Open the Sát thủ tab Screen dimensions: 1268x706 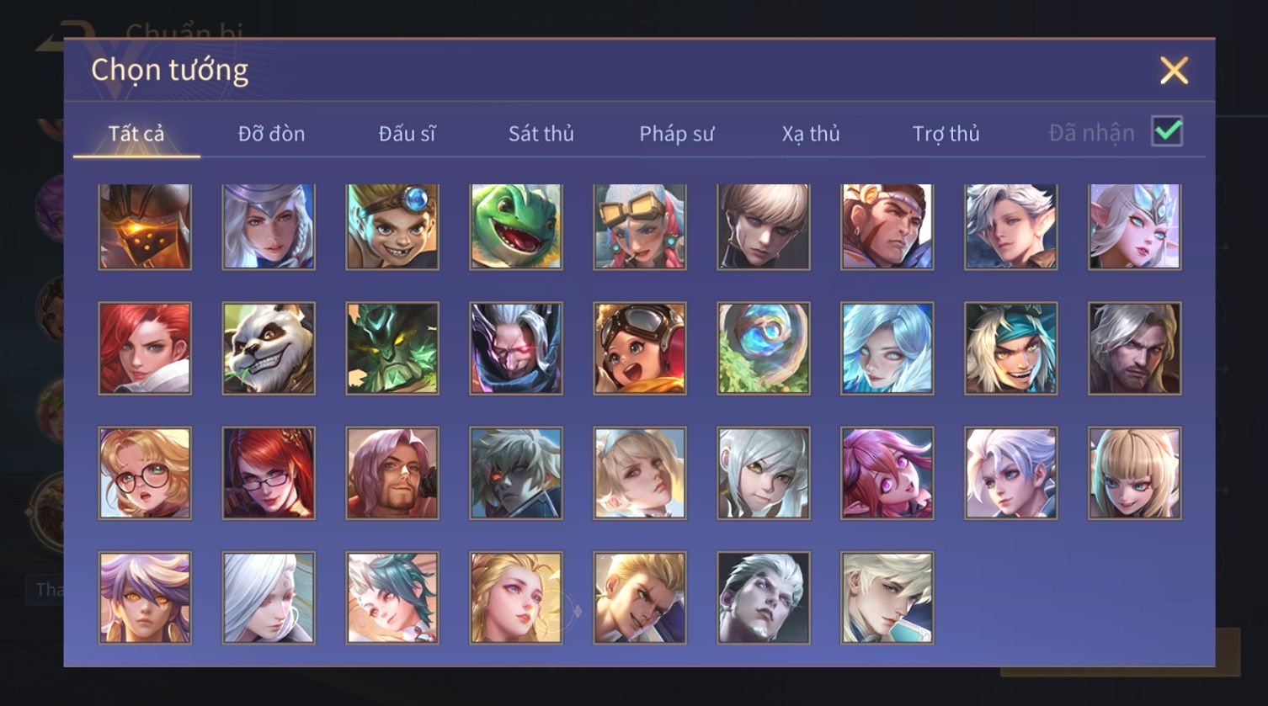pos(541,133)
